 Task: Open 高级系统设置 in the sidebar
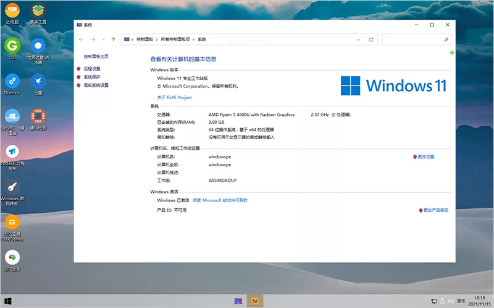[96, 85]
